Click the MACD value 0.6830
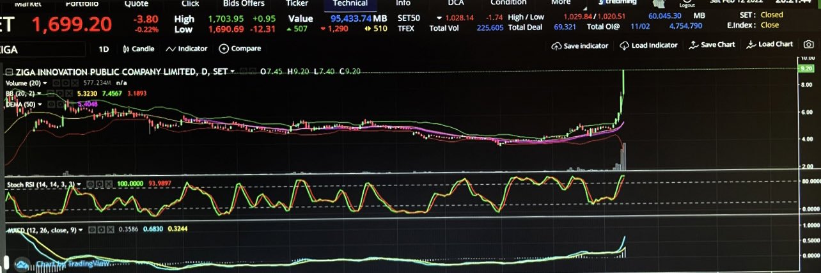Image resolution: width=821 pixels, height=273 pixels. pos(153,230)
